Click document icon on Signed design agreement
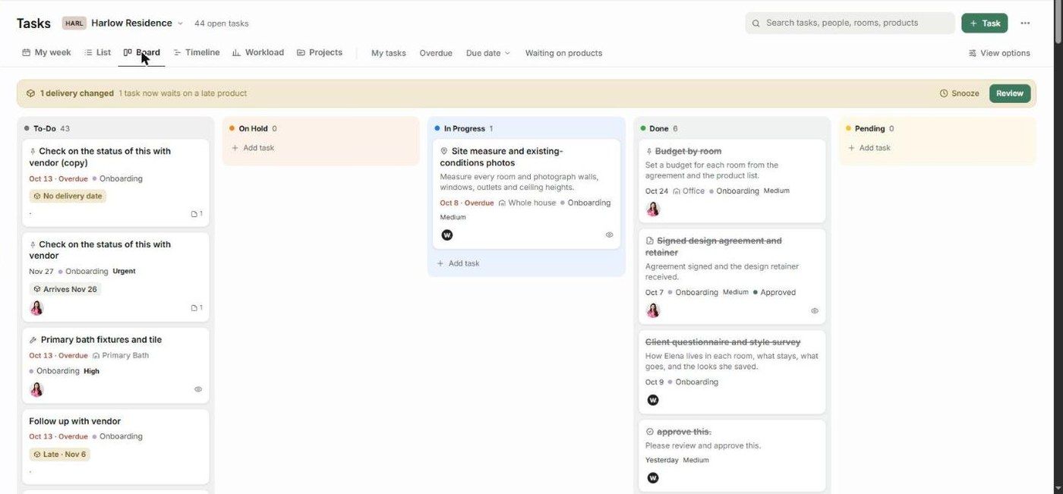The height and width of the screenshot is (494, 1063). (x=649, y=241)
